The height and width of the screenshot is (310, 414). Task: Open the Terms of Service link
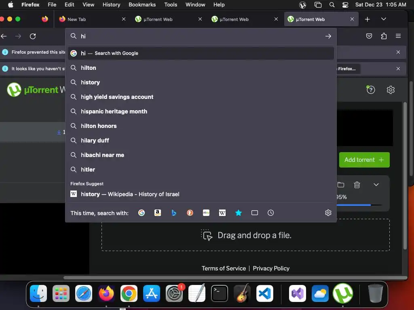coord(224,268)
